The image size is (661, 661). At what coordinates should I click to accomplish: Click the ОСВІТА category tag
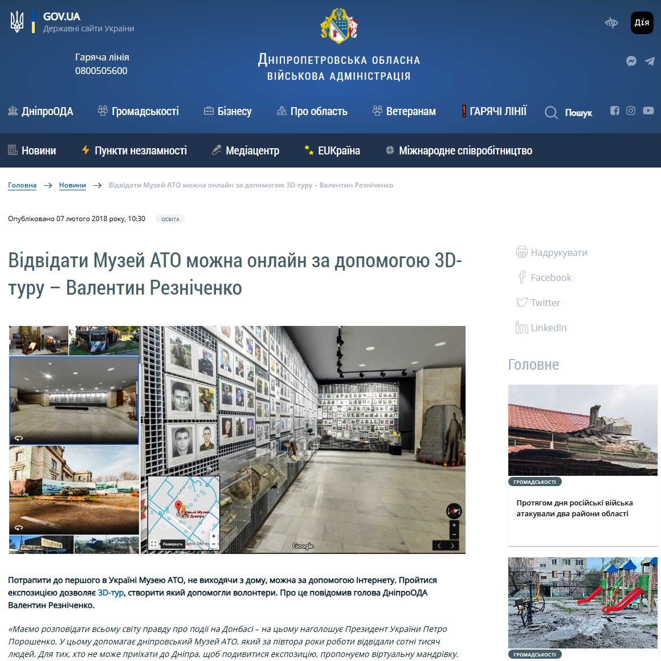(x=170, y=219)
